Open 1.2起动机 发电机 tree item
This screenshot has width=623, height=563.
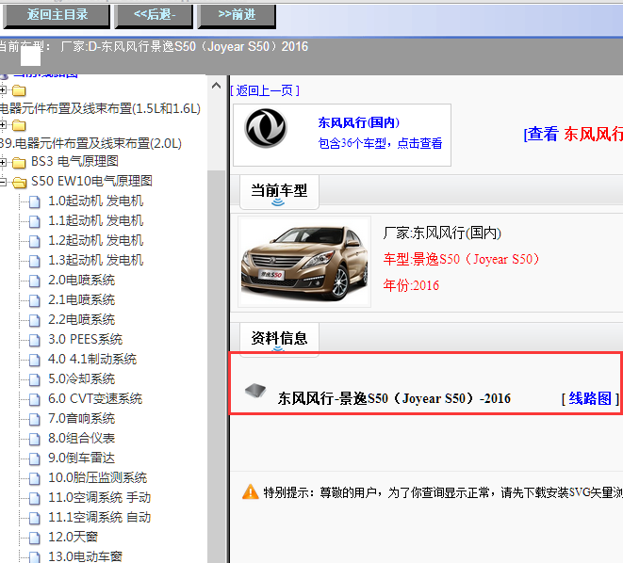tap(96, 240)
